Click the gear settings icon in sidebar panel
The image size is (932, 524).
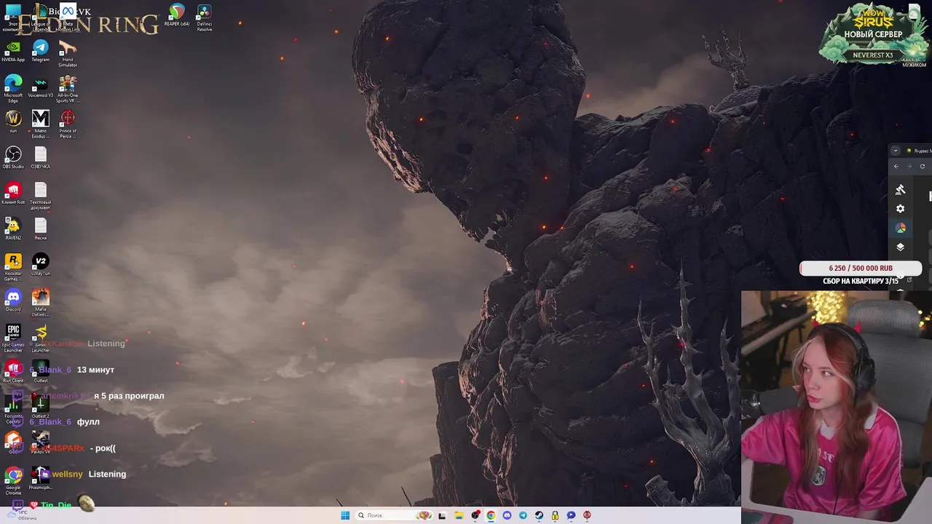pyautogui.click(x=901, y=209)
